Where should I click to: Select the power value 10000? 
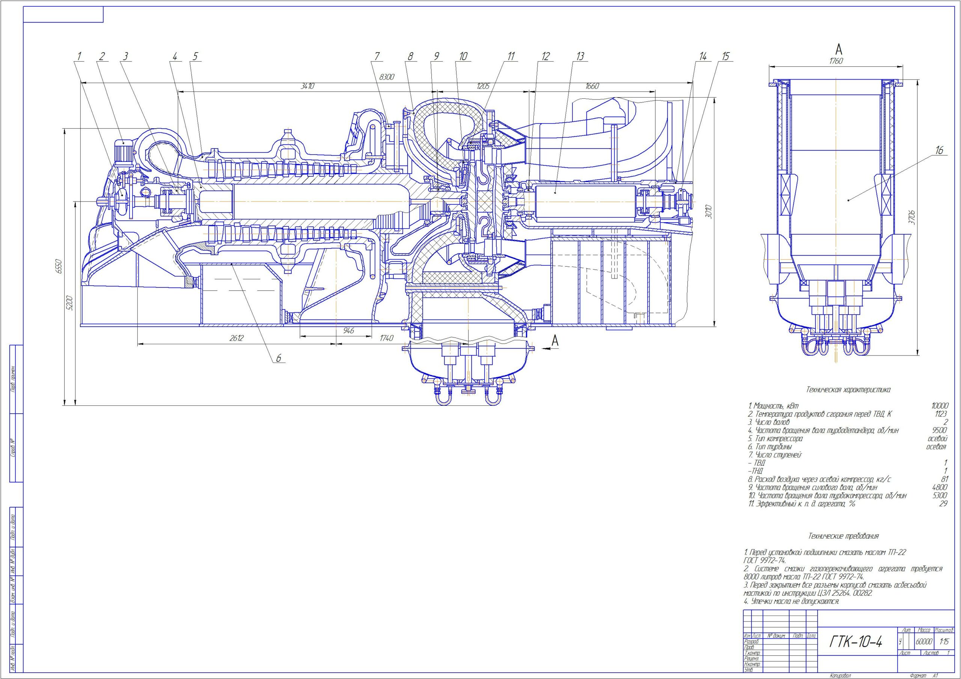coord(940,406)
